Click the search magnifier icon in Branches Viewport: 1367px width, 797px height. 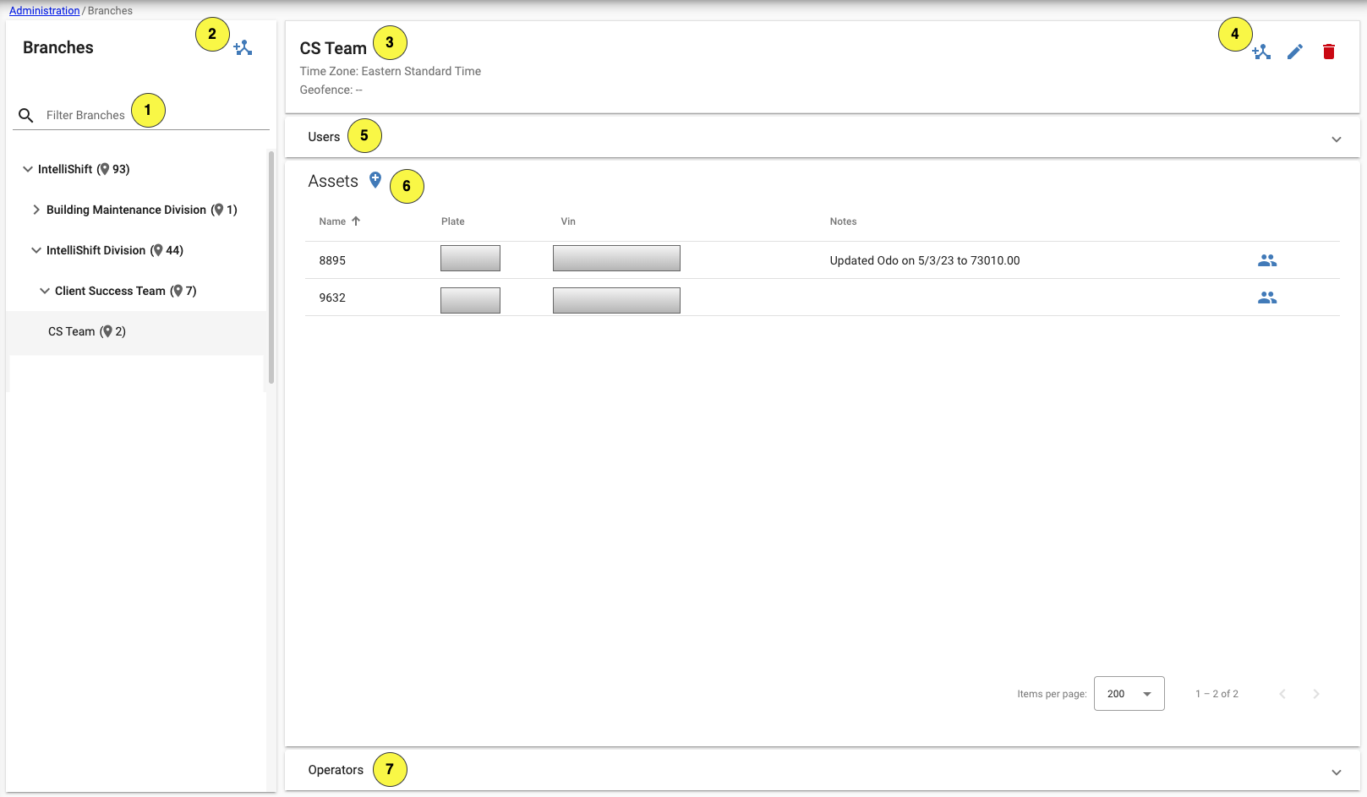(x=26, y=115)
